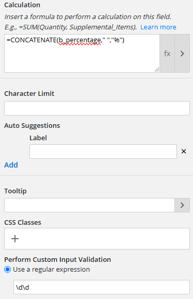
Task: Open the Learn more link
Action: tap(158, 27)
